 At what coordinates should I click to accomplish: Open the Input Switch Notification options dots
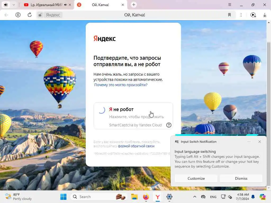[x=249, y=142]
